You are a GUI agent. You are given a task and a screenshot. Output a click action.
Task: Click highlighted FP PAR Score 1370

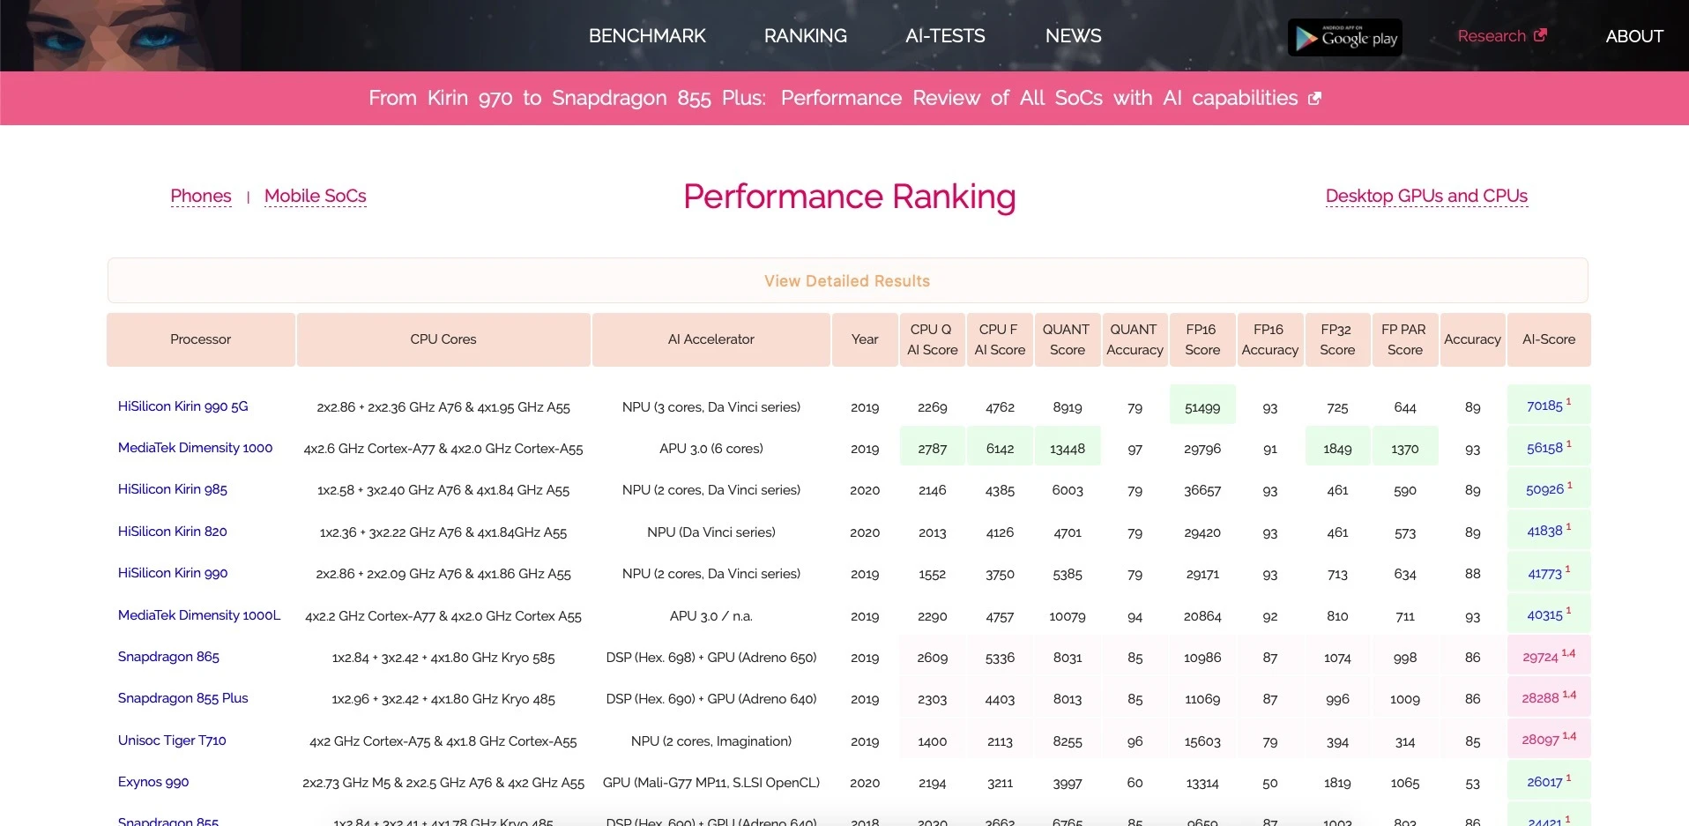coord(1404,448)
